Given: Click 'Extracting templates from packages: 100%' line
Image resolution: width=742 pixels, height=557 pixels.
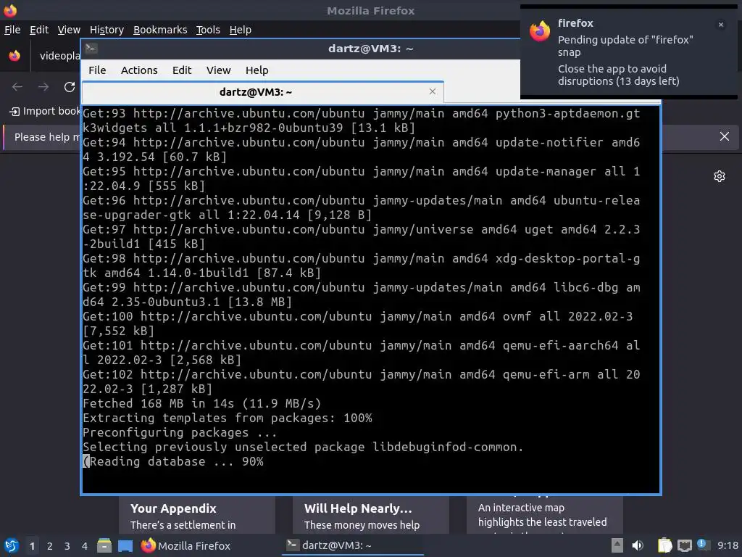Looking at the screenshot, I should pyautogui.click(x=227, y=418).
